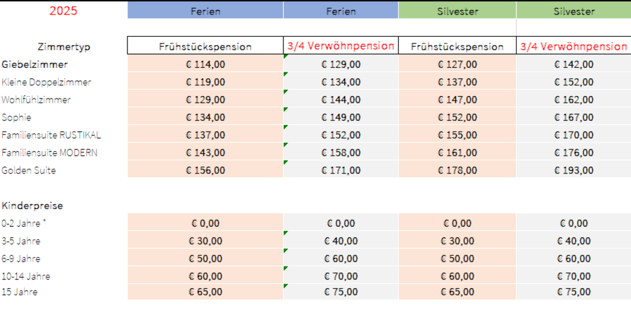This screenshot has width=631, height=315.
Task: Select the second Silvester header cell
Action: 573,11
